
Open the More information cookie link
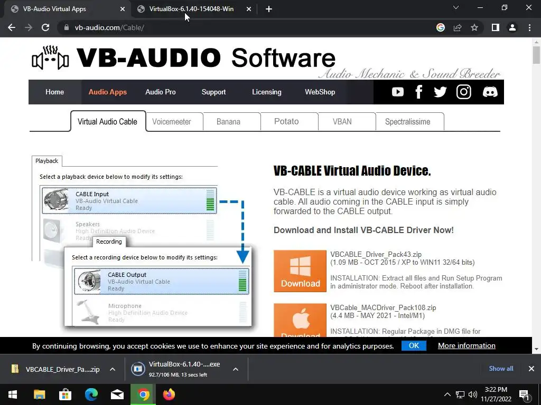pos(467,345)
